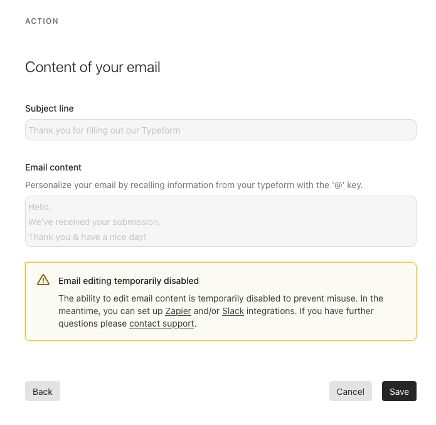The height and width of the screenshot is (425, 436).
Task: Click the "Hello," placeholder line
Action: 40,207
